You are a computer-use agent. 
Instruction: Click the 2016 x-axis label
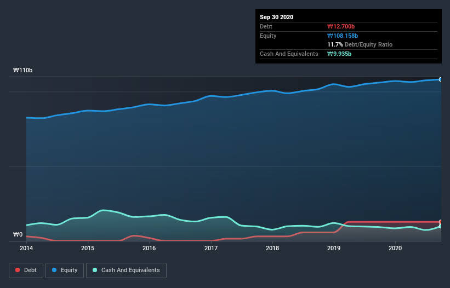click(149, 248)
